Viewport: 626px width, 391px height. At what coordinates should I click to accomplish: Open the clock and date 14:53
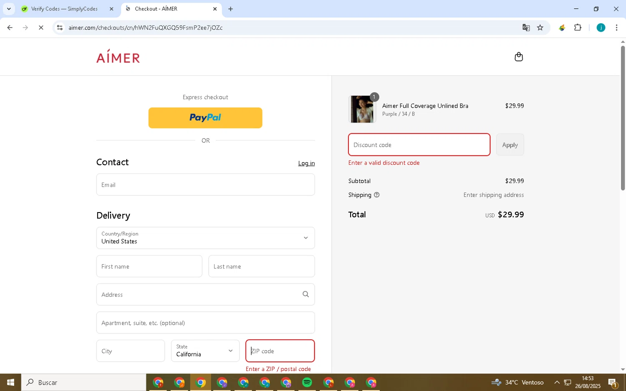[x=588, y=382]
